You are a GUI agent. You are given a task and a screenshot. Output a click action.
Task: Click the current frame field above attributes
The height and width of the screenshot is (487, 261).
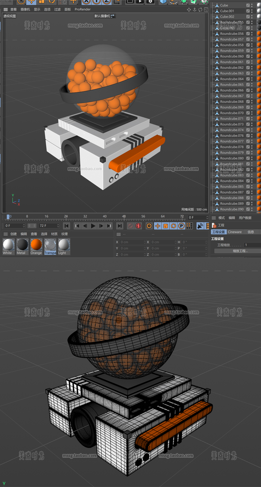[198, 218]
